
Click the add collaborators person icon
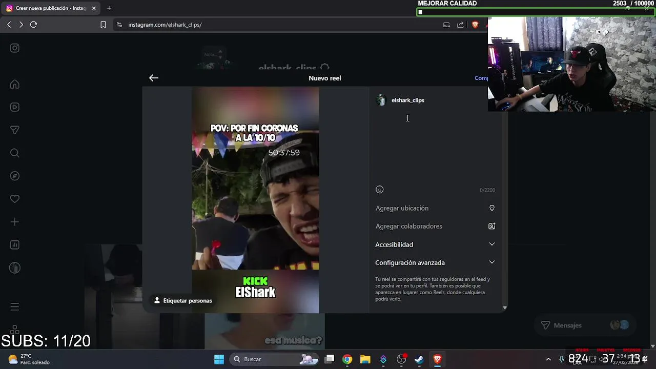pyautogui.click(x=492, y=226)
